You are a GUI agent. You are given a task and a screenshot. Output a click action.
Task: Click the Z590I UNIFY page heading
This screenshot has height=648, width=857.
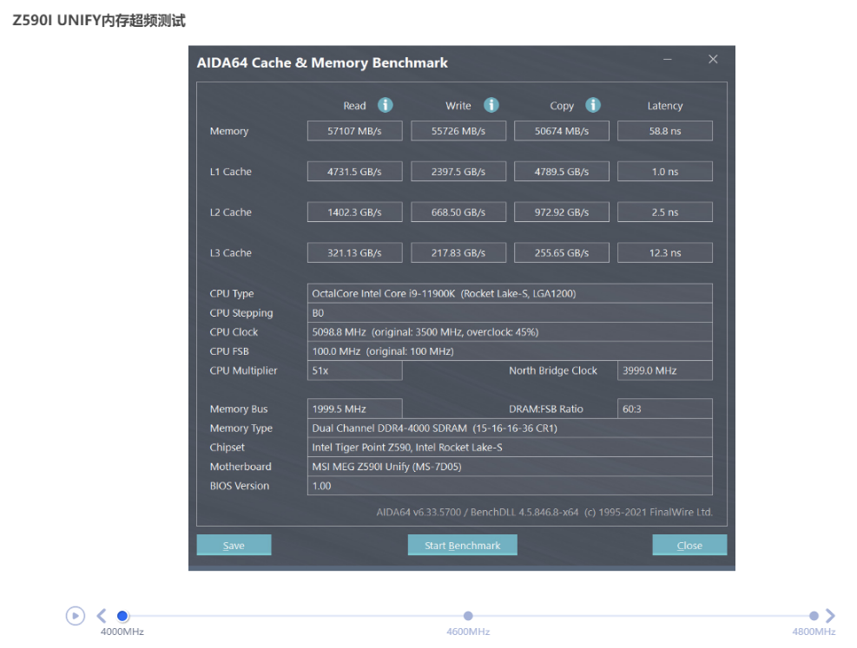[x=99, y=20]
